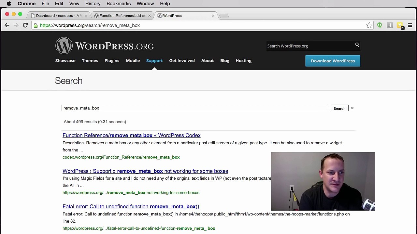Close the Dashboard sandbox tab
417x234 pixels.
coord(86,16)
